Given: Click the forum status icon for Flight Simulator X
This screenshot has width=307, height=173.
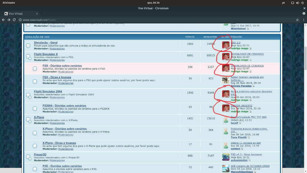Looking at the screenshot, I should [28, 57].
